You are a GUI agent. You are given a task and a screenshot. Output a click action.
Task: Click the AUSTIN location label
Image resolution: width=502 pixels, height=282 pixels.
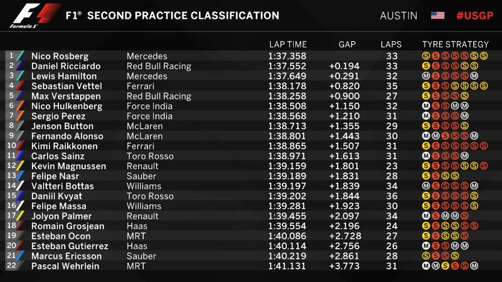[x=398, y=16]
